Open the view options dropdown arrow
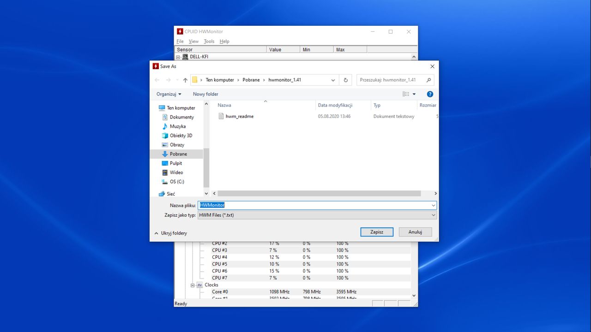Viewport: 591px width, 332px height. tap(414, 94)
